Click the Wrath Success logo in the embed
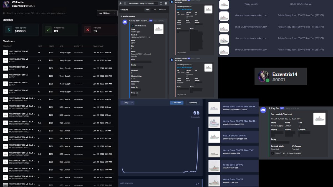This screenshot has height=187, width=333. click(133, 26)
